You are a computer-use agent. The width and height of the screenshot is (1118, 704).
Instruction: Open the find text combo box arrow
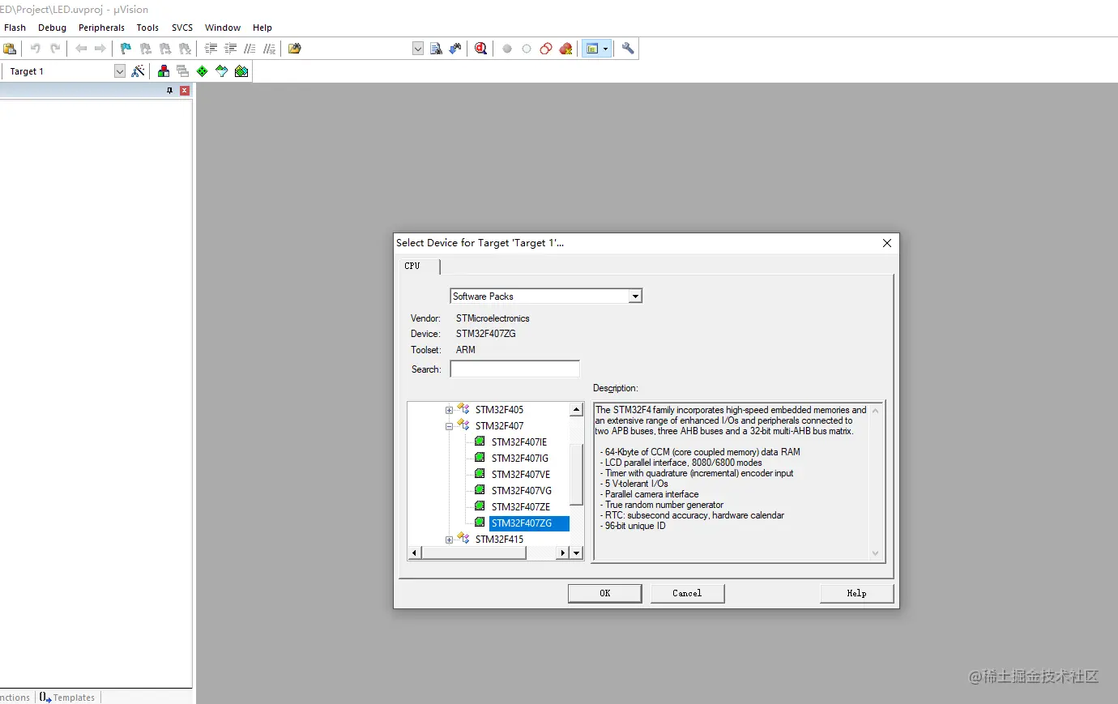tap(418, 49)
